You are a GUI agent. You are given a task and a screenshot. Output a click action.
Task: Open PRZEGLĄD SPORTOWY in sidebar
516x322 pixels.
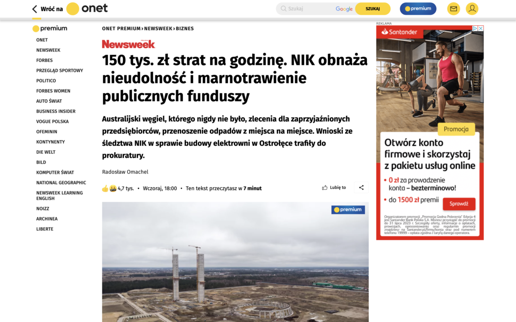click(x=60, y=71)
